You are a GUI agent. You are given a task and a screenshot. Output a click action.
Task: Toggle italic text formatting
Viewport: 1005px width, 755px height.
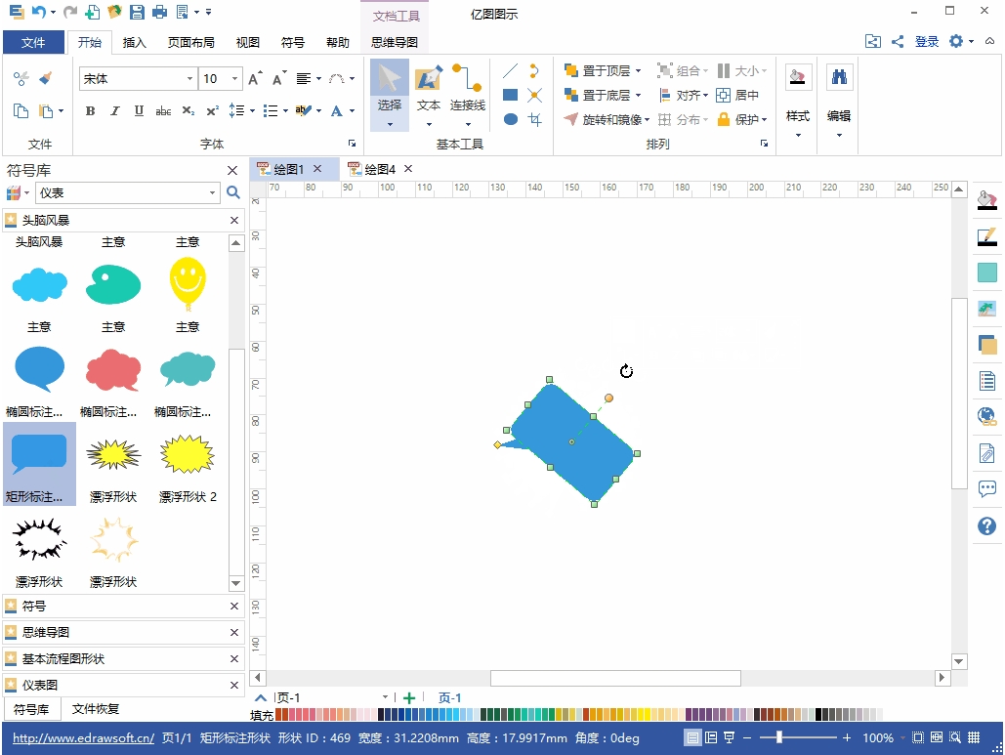point(114,111)
